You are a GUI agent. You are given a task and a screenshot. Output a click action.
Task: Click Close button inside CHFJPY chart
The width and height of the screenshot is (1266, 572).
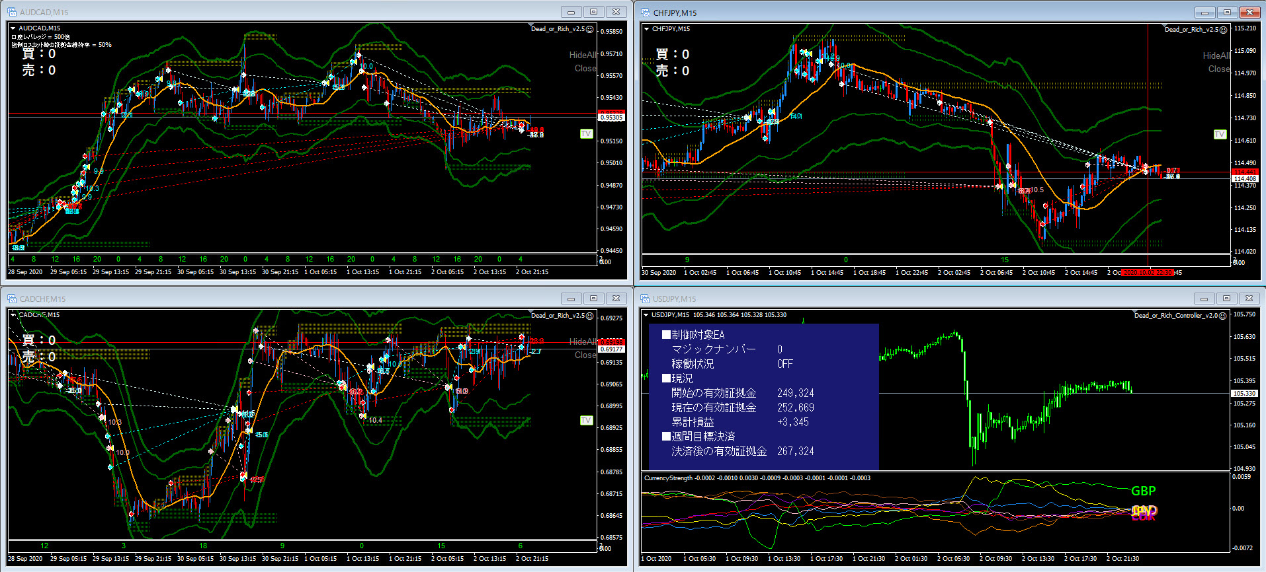pyautogui.click(x=1219, y=69)
